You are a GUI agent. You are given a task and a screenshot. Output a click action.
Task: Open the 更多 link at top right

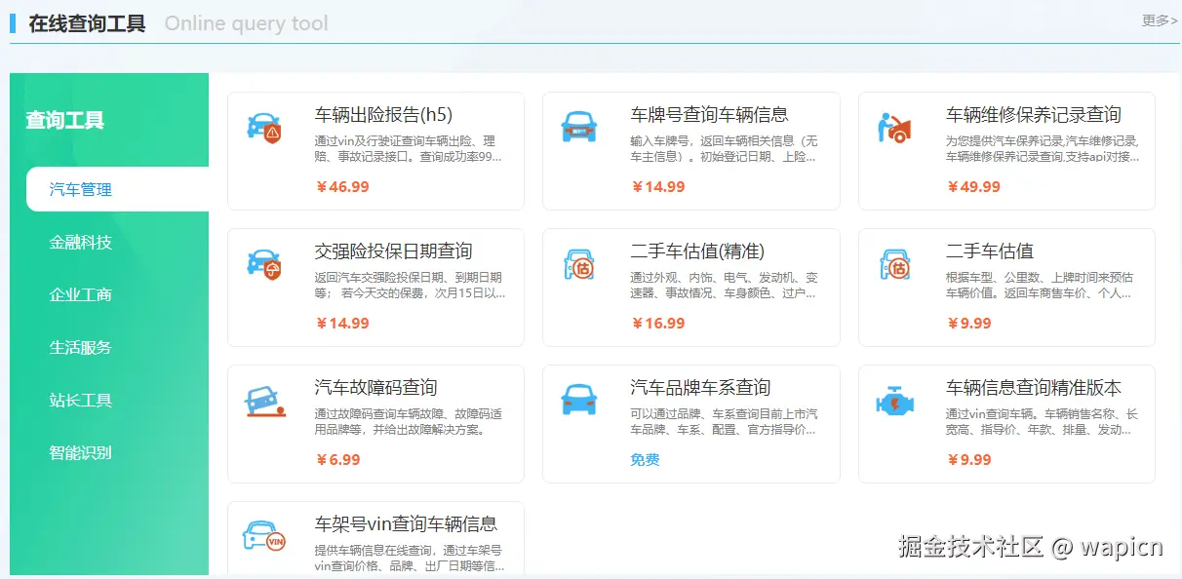(1159, 19)
